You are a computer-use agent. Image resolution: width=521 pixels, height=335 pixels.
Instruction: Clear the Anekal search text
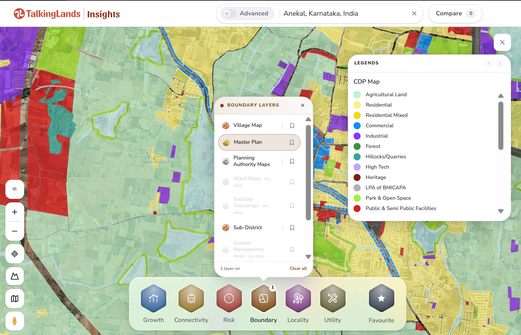click(x=414, y=13)
